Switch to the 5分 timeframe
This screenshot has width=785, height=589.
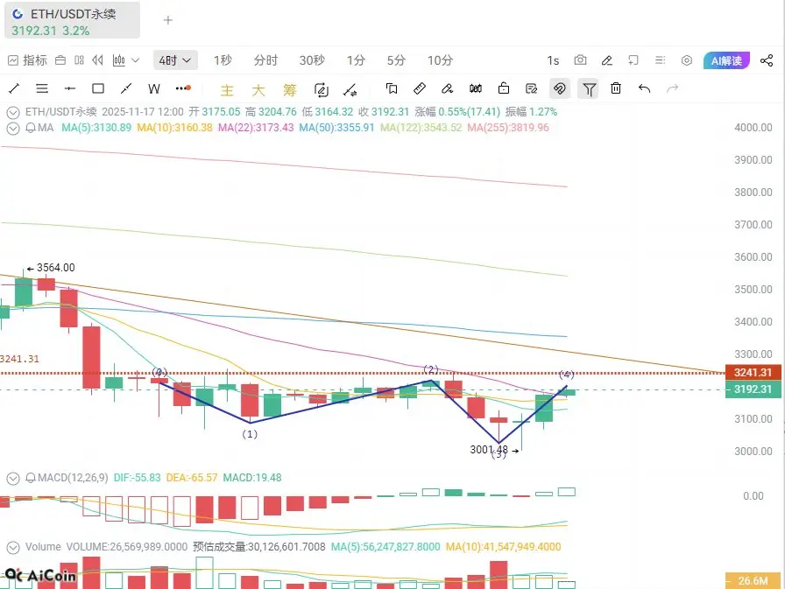tap(396, 60)
